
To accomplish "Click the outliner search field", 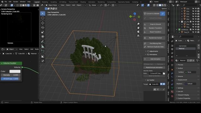I will pyautogui.click(x=190, y=5).
